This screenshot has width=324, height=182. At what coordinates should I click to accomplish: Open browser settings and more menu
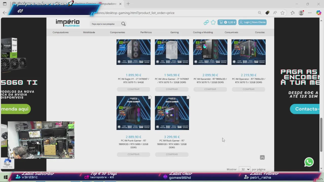click(x=310, y=13)
